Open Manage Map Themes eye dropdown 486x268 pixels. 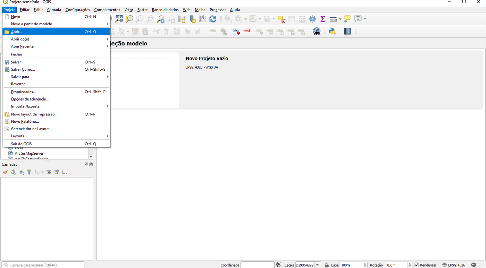click(22, 172)
